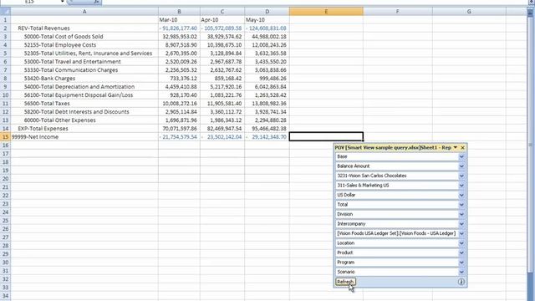Select row 20 header
The image size is (535, 301).
click(5, 179)
